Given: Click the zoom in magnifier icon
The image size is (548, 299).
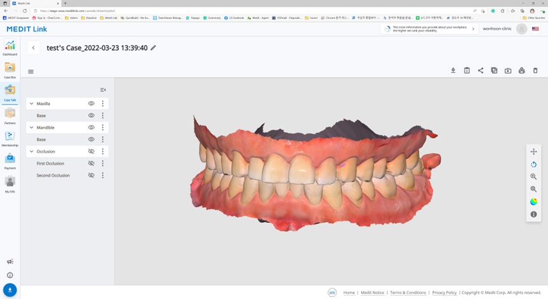Looking at the screenshot, I should click(533, 177).
